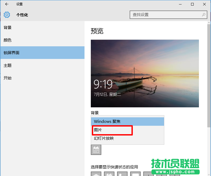Open the 主题 section
This screenshot has width=211, height=176.
pos(8,65)
